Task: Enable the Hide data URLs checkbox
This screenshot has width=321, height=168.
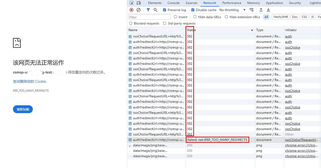Action: pyautogui.click(x=195, y=17)
